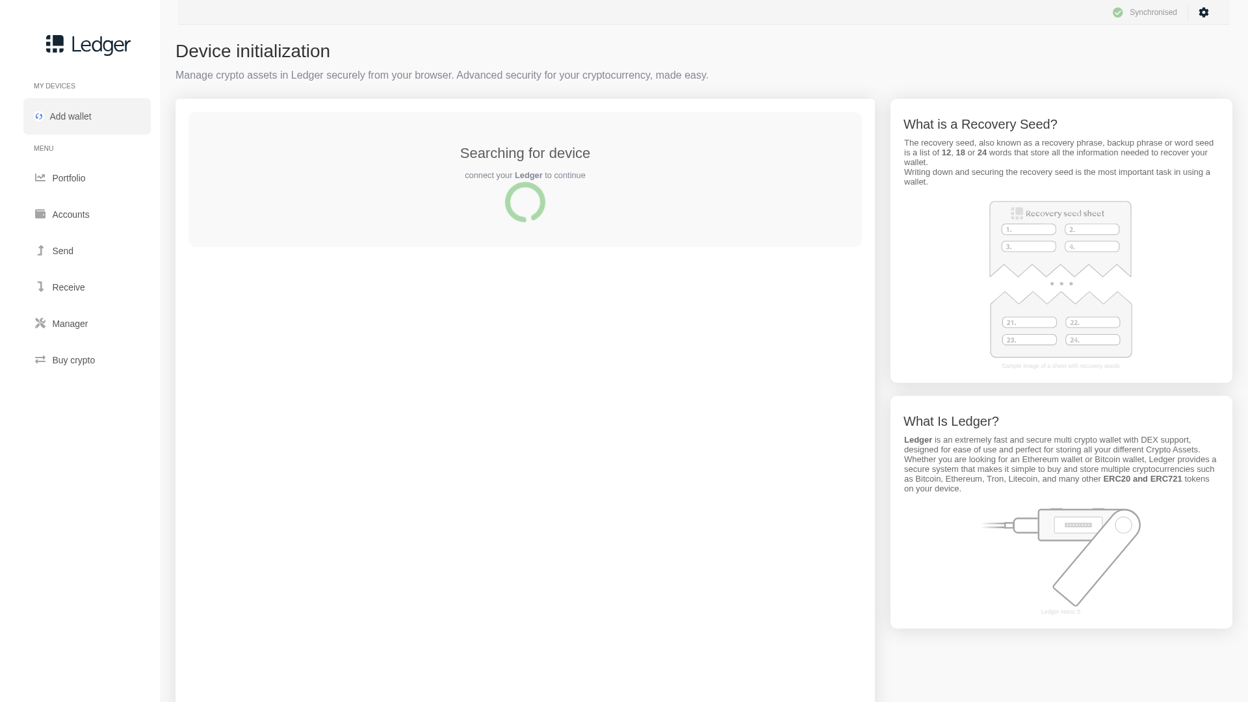Open settings via the gear icon
Viewport: 1248px width, 702px height.
pyautogui.click(x=1203, y=12)
